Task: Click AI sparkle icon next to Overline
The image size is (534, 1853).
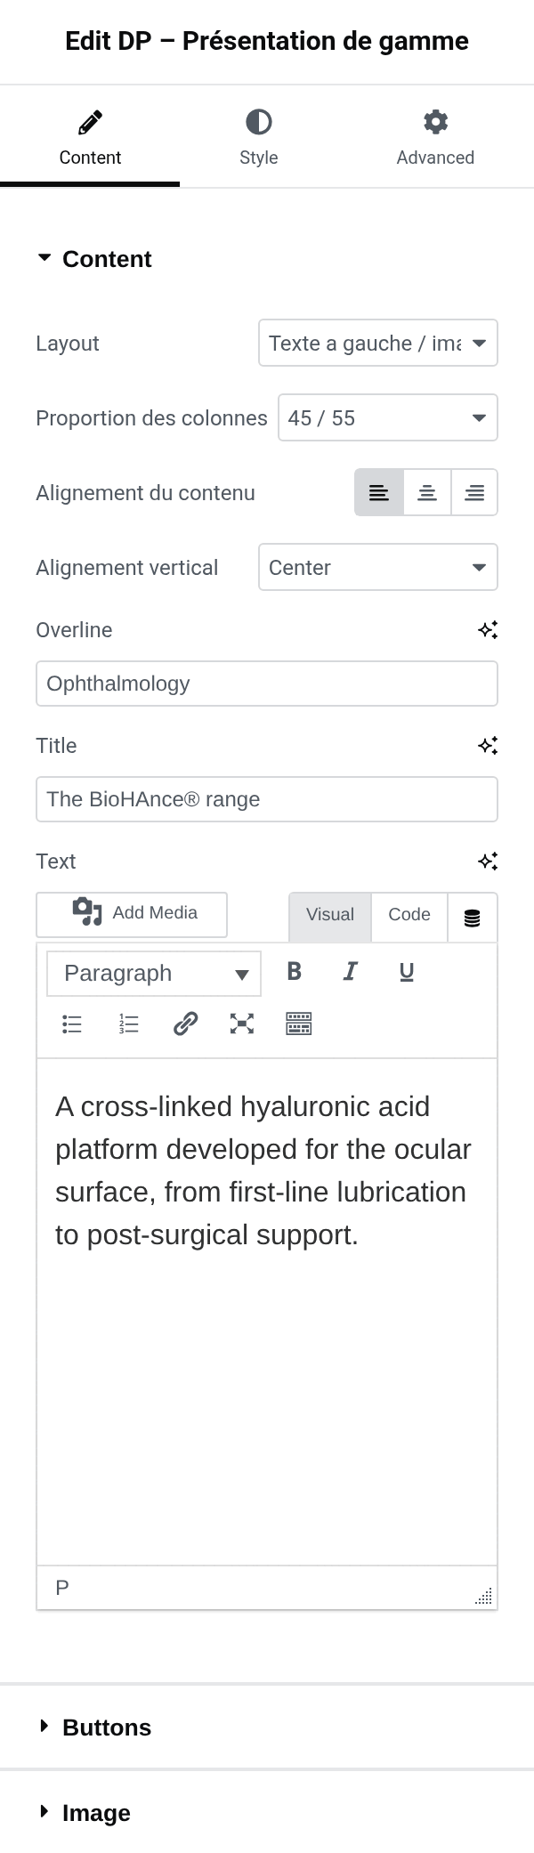Action: pyautogui.click(x=488, y=630)
